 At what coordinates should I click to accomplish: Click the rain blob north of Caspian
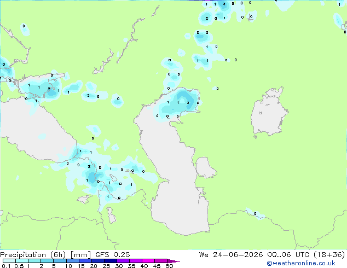[178, 104]
